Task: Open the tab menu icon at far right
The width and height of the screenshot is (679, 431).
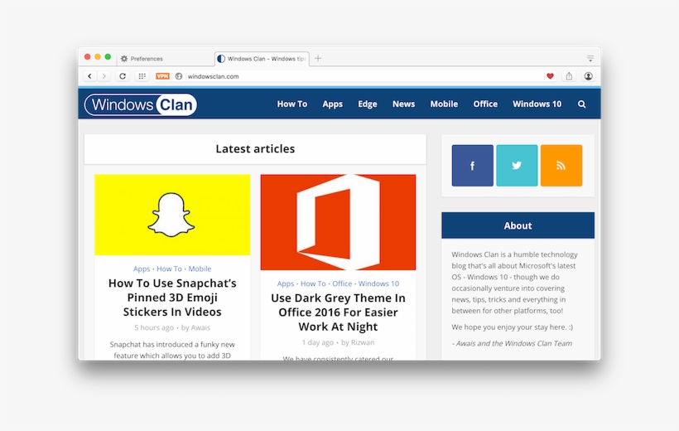Action: (590, 59)
